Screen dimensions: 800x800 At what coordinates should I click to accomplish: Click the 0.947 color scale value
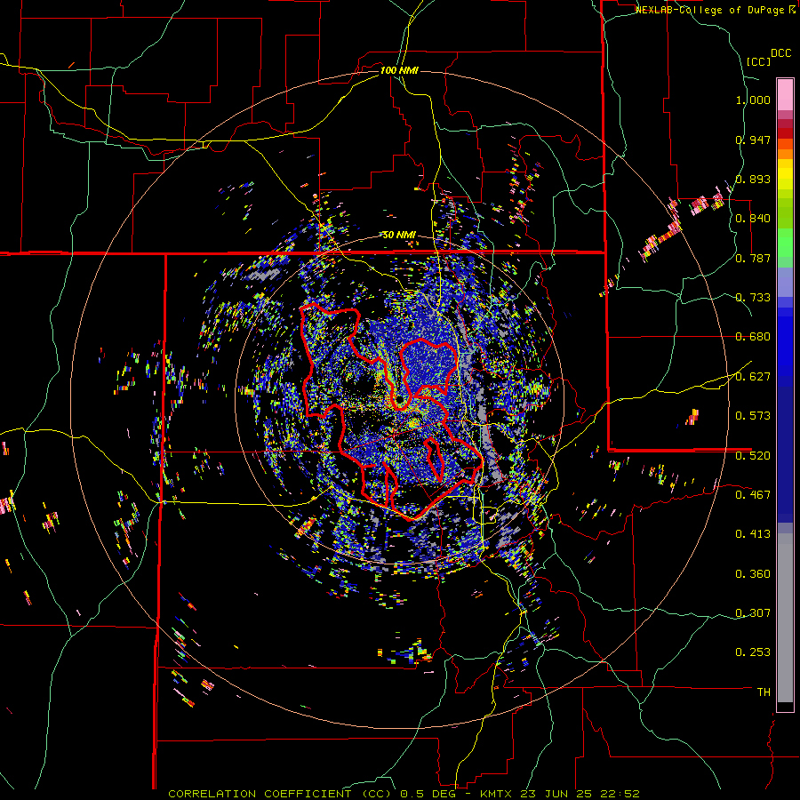tap(753, 140)
